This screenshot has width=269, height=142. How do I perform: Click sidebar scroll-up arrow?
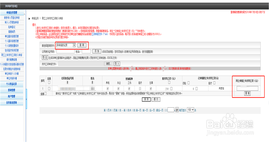point(25,14)
